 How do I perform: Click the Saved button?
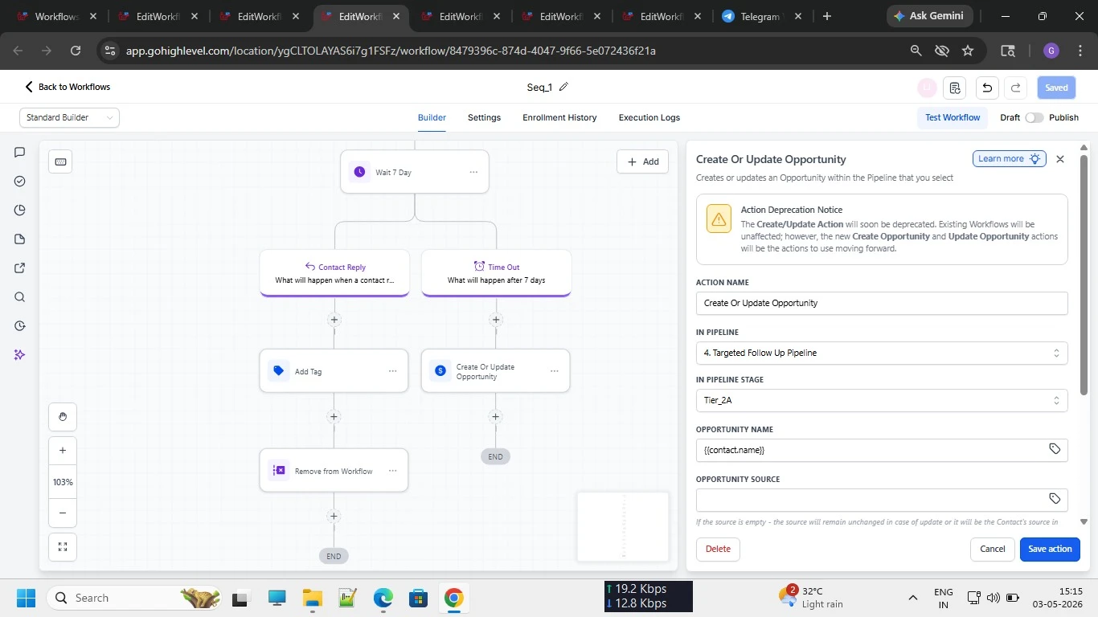point(1056,88)
